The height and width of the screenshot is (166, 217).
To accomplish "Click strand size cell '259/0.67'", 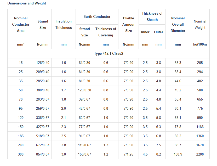I will (x=43, y=108).
